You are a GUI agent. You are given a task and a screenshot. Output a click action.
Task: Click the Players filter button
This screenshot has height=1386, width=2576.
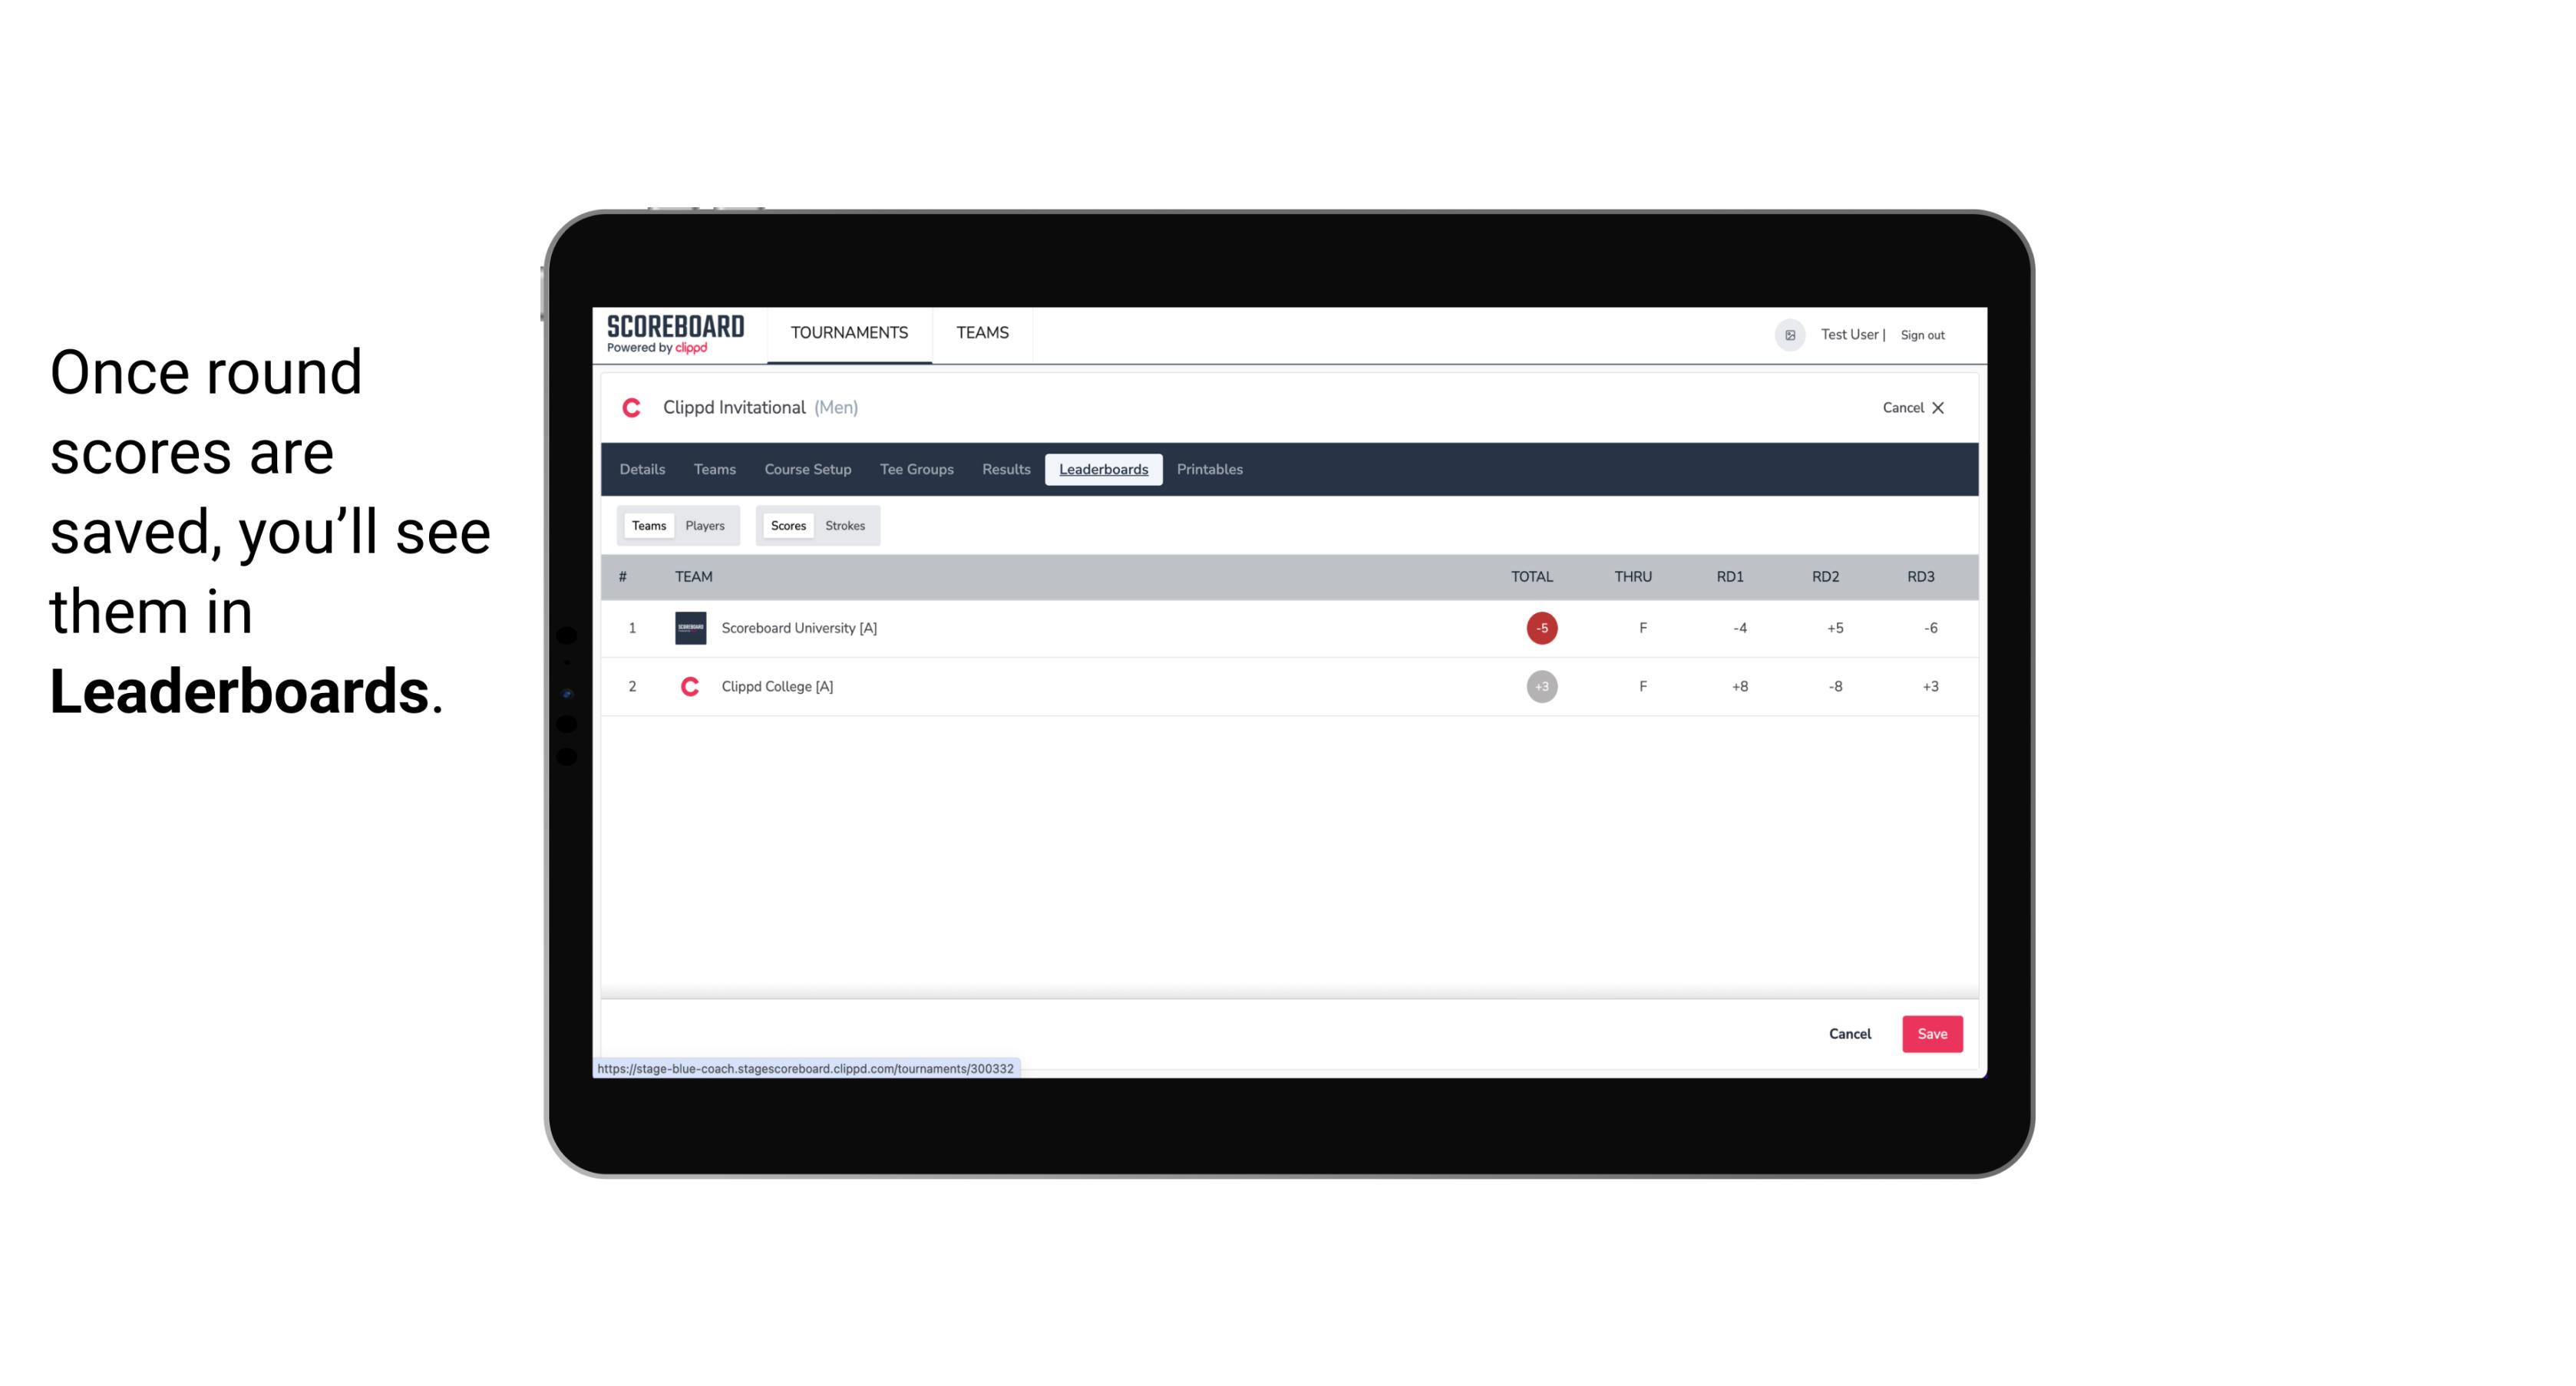705,526
